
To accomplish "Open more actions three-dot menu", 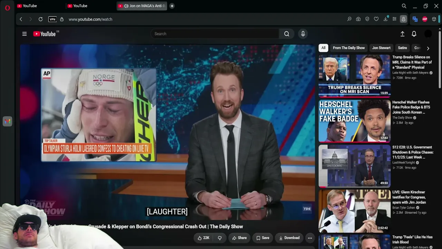I will (x=310, y=238).
